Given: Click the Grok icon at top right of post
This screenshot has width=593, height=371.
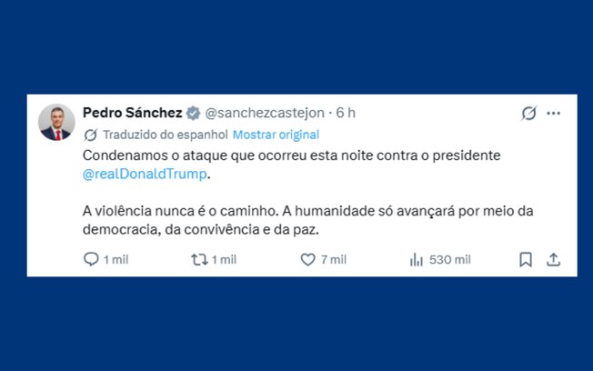Looking at the screenshot, I should coord(528,113).
